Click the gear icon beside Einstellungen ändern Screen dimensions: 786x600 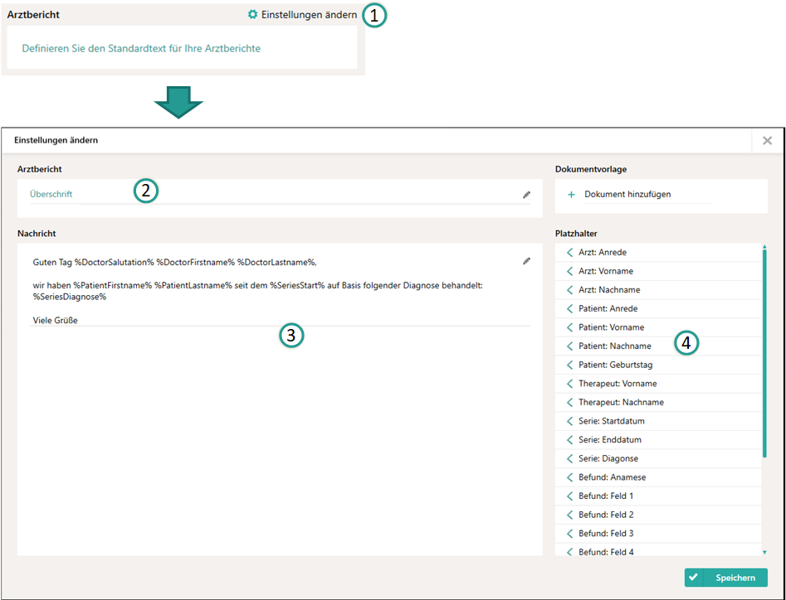[253, 15]
